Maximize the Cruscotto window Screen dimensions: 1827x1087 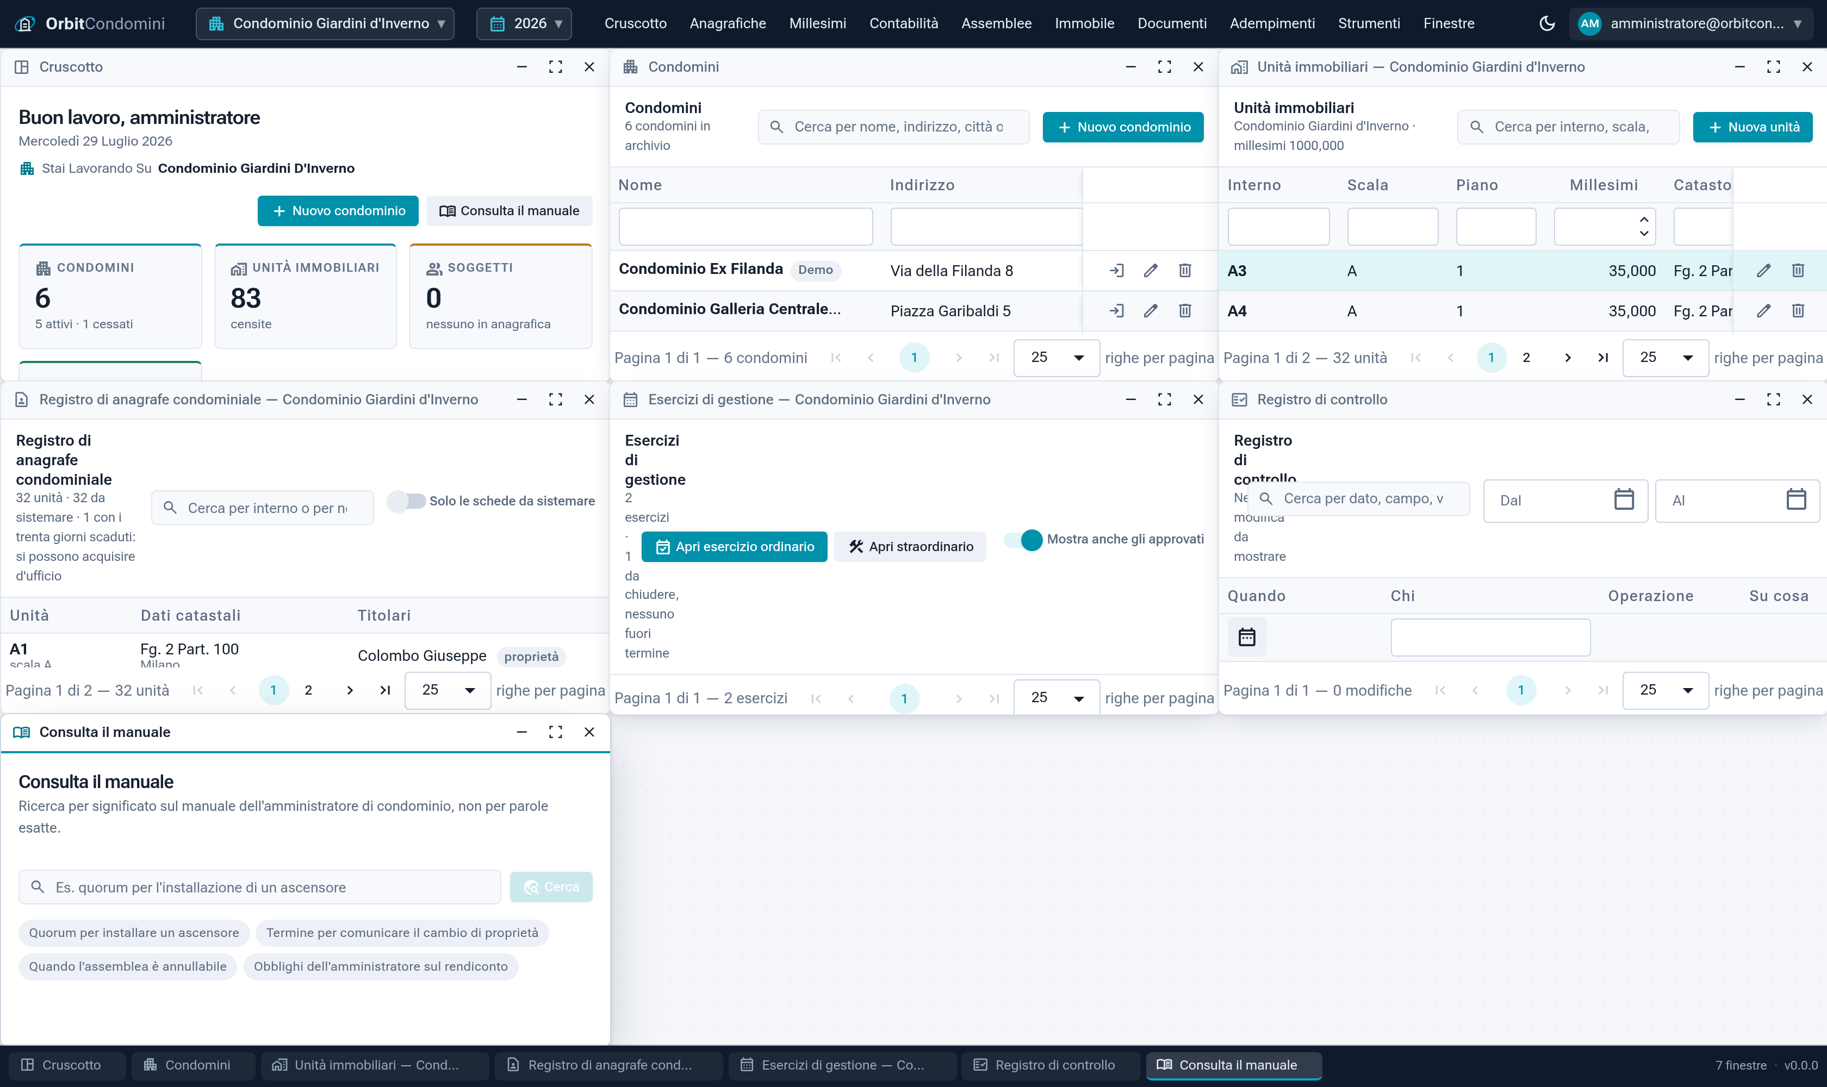pos(556,67)
